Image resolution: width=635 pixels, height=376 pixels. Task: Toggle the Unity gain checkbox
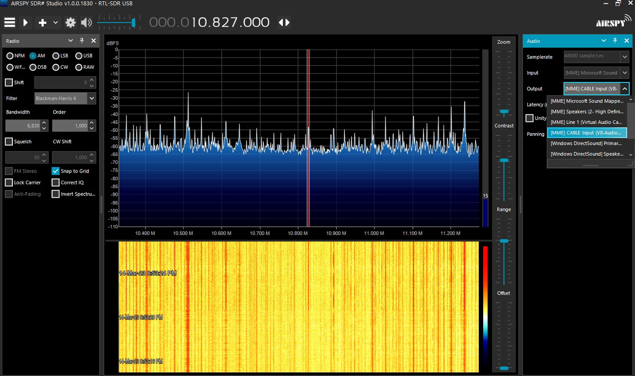[529, 118]
